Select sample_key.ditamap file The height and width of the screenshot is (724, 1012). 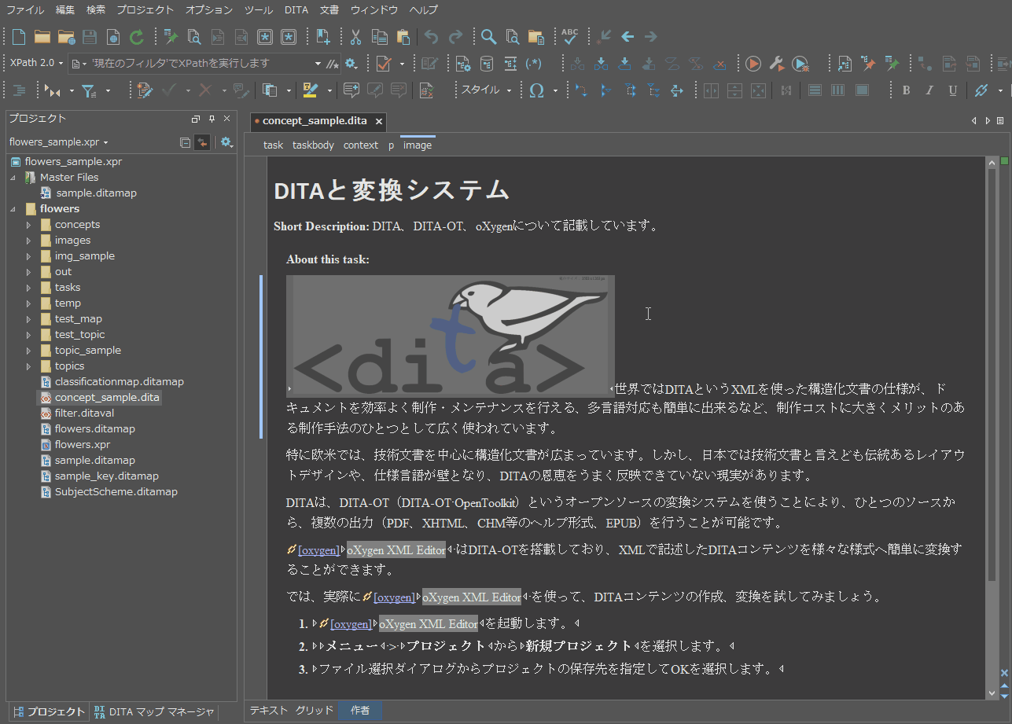pyautogui.click(x=107, y=476)
